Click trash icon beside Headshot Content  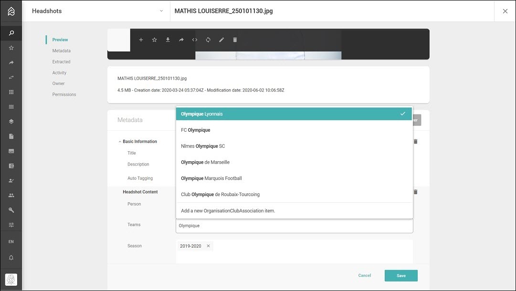pos(416,192)
